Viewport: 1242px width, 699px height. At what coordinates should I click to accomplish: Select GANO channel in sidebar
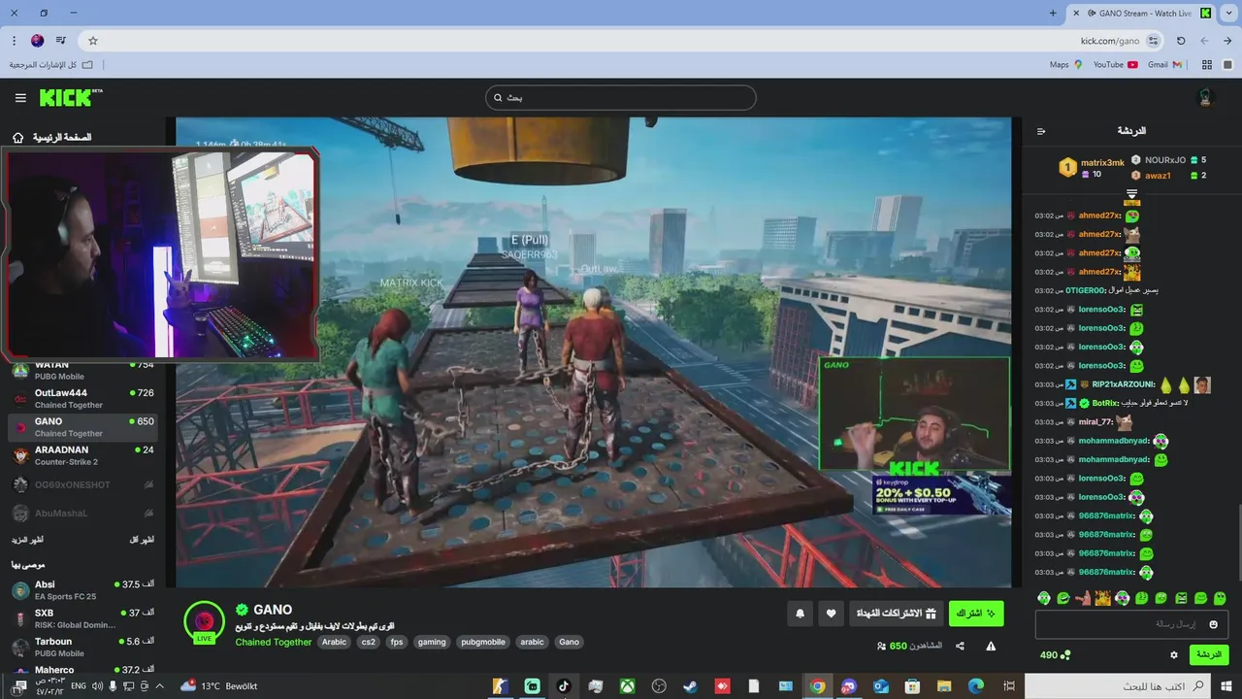pos(82,427)
